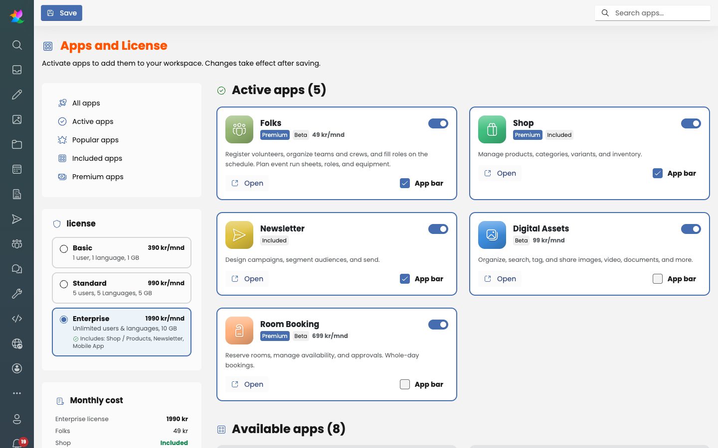Screen dimensions: 718x448
Task: Open the wrench tools icon in sidebar
Action: click(x=17, y=294)
